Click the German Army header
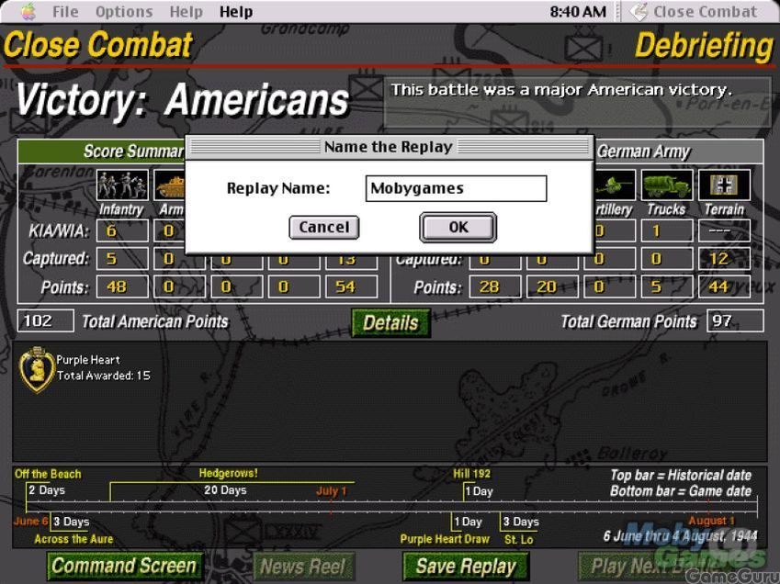Image resolution: width=780 pixels, height=584 pixels. pos(644,152)
